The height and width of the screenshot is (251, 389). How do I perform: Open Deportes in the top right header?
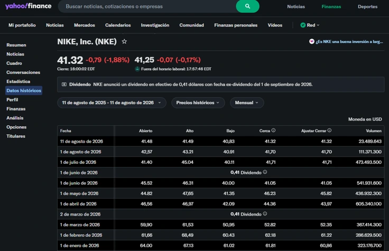click(x=367, y=7)
